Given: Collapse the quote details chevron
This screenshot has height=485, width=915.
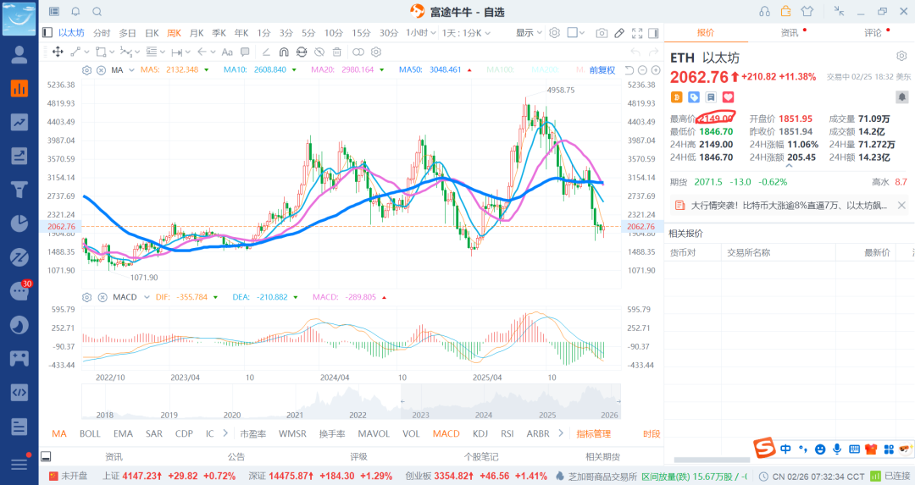Looking at the screenshot, I should click(x=789, y=167).
